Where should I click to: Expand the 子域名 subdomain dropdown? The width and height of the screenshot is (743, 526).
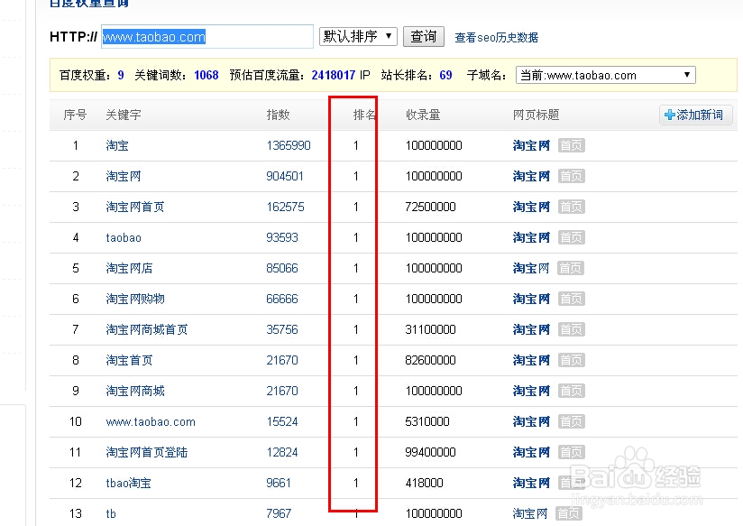tap(606, 75)
